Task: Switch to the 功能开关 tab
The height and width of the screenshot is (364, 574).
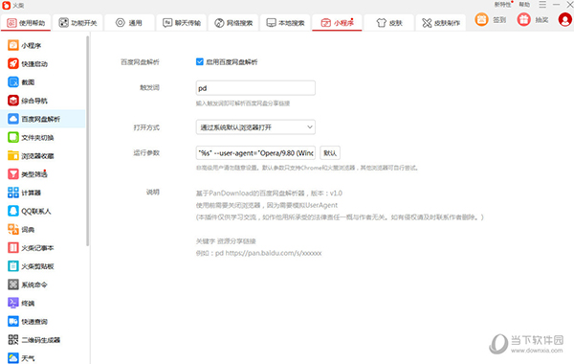Action: [78, 23]
